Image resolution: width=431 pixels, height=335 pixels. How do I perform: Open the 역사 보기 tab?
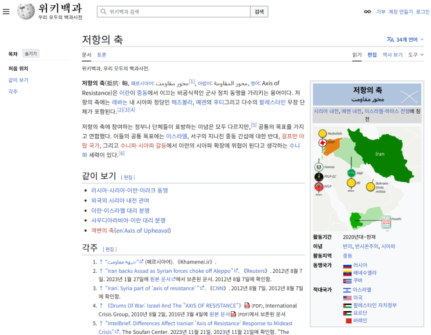tap(393, 55)
